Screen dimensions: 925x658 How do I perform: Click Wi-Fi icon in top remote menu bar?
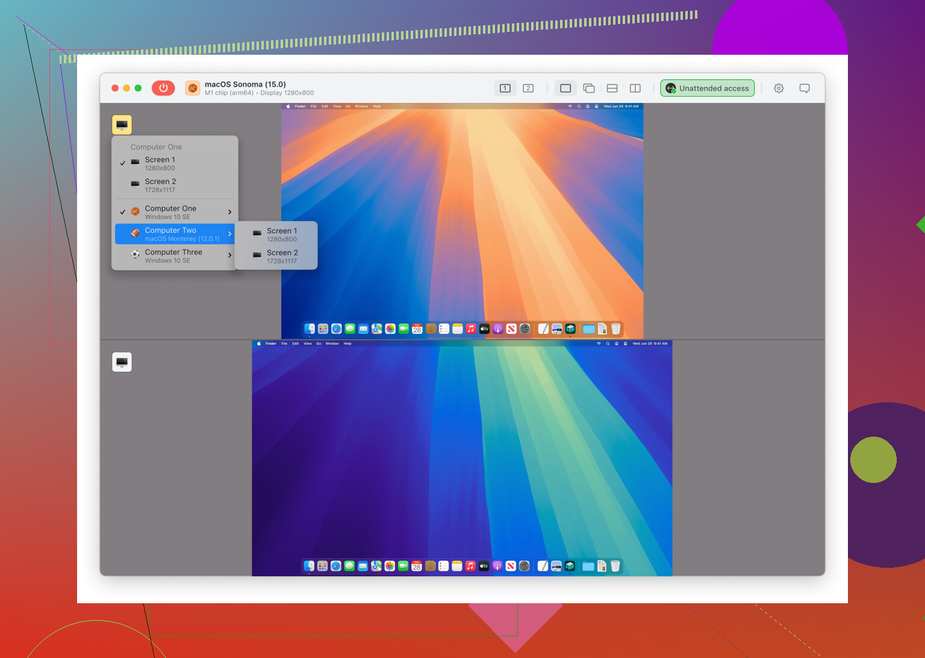point(570,106)
